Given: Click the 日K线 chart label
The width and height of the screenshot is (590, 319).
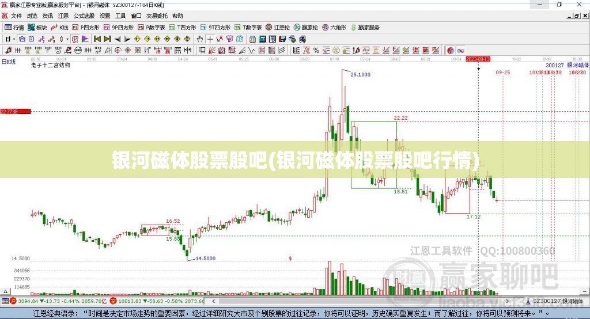Looking at the screenshot, I should [x=9, y=62].
